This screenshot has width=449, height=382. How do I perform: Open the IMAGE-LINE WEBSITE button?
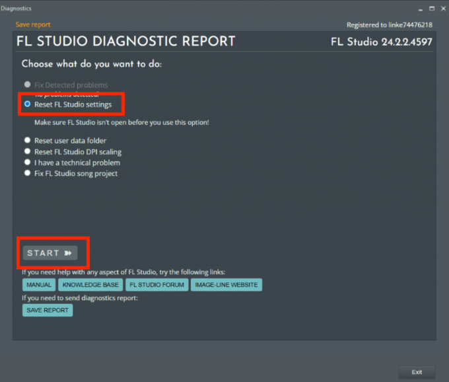click(x=226, y=285)
